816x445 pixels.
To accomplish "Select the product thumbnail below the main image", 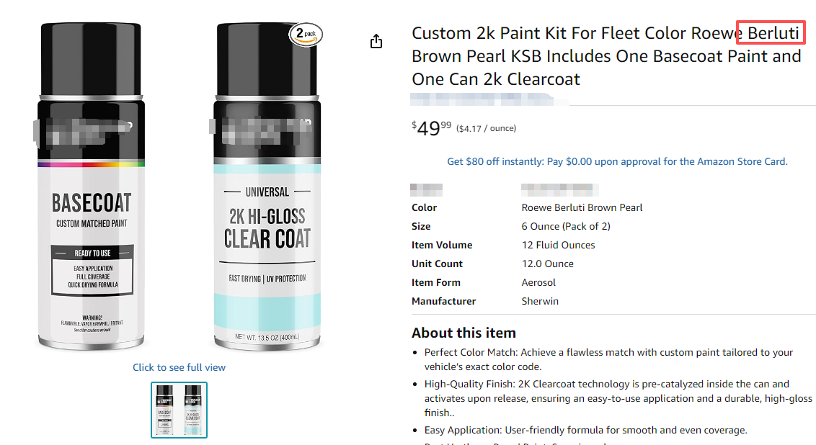I will click(x=179, y=409).
